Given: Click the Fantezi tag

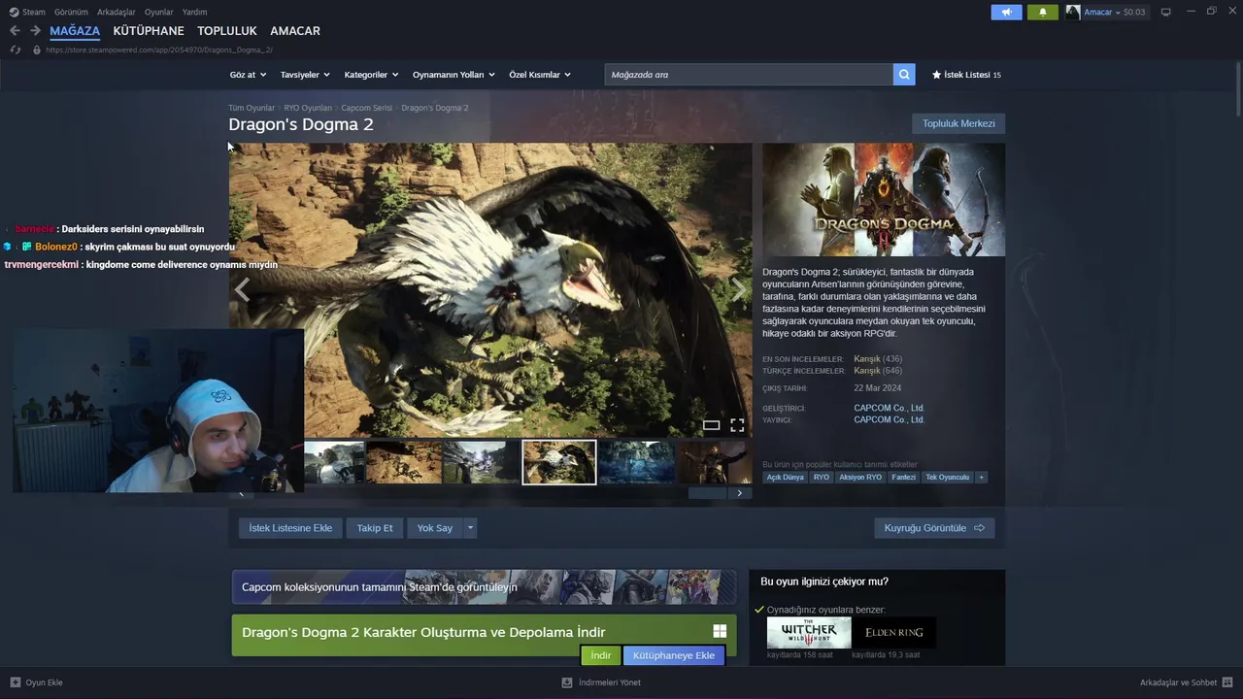Looking at the screenshot, I should [904, 478].
